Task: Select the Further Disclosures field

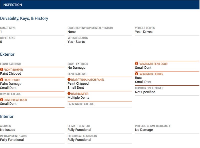Action: point(167,90)
